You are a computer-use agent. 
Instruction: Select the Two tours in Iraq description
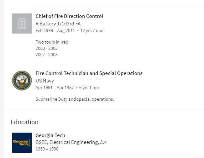click(x=53, y=42)
